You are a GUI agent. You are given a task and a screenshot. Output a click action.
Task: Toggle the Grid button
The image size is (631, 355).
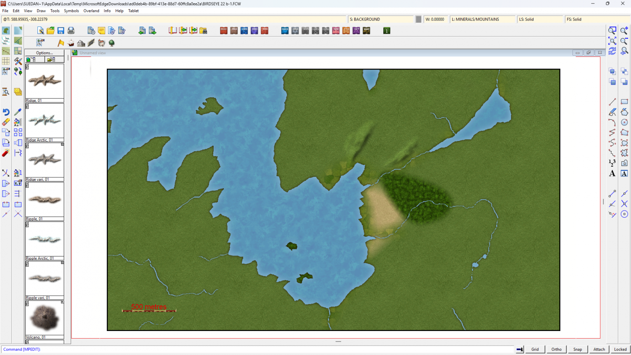click(x=535, y=349)
